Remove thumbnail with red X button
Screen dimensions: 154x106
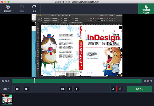click(x=3, y=96)
